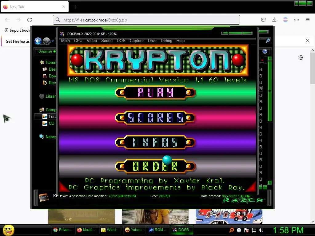Switch to Mozilla Firefox taskbar button

click(86, 230)
